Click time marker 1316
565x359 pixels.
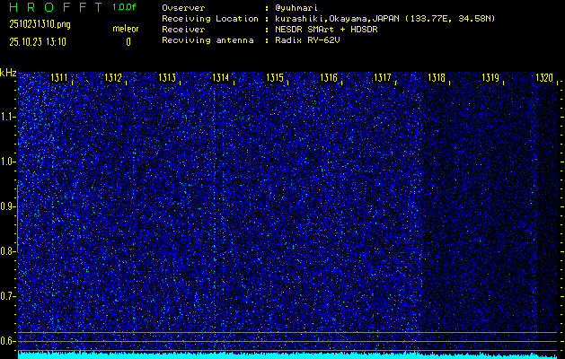(329, 78)
